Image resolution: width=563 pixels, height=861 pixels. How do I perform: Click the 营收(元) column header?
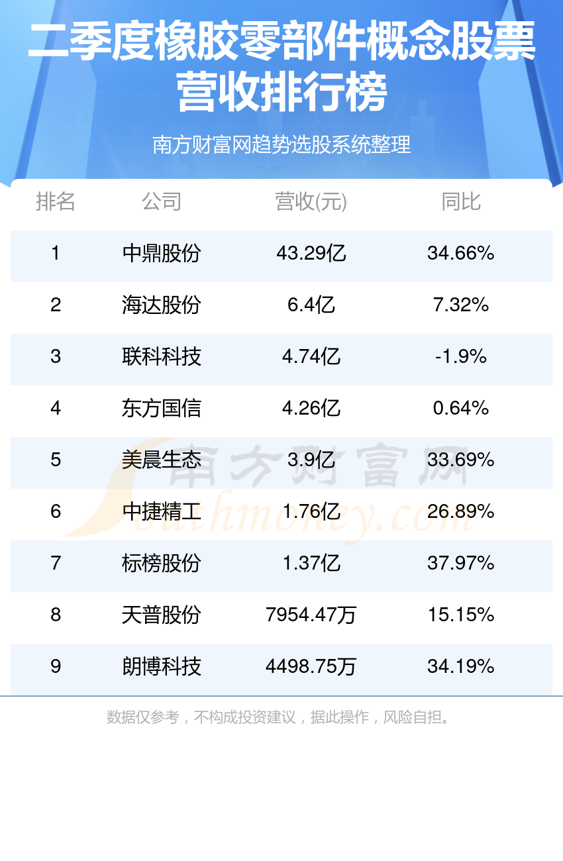pyautogui.click(x=311, y=201)
